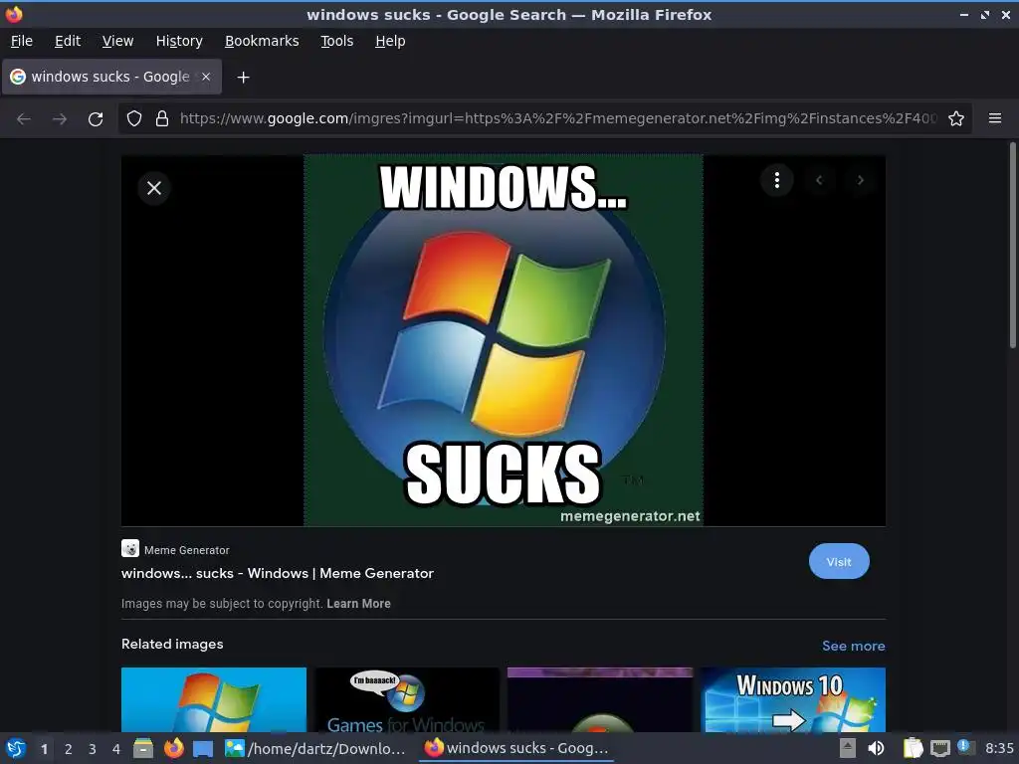
Task: Open the tracking protection shield icon
Action: 134,118
